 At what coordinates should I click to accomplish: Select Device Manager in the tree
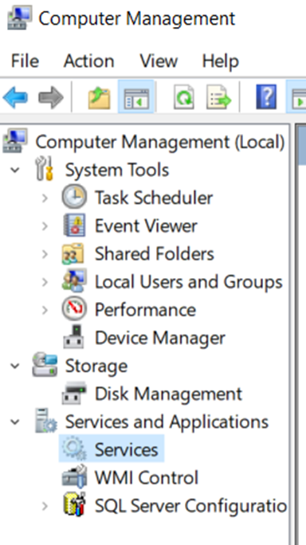[160, 338]
